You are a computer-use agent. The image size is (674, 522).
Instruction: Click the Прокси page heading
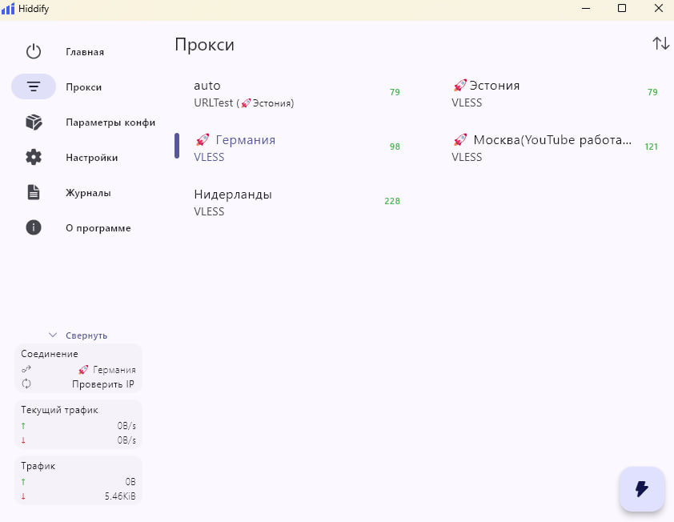(x=205, y=45)
